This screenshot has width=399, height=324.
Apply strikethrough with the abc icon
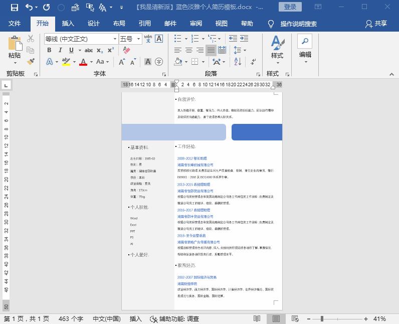(89, 50)
